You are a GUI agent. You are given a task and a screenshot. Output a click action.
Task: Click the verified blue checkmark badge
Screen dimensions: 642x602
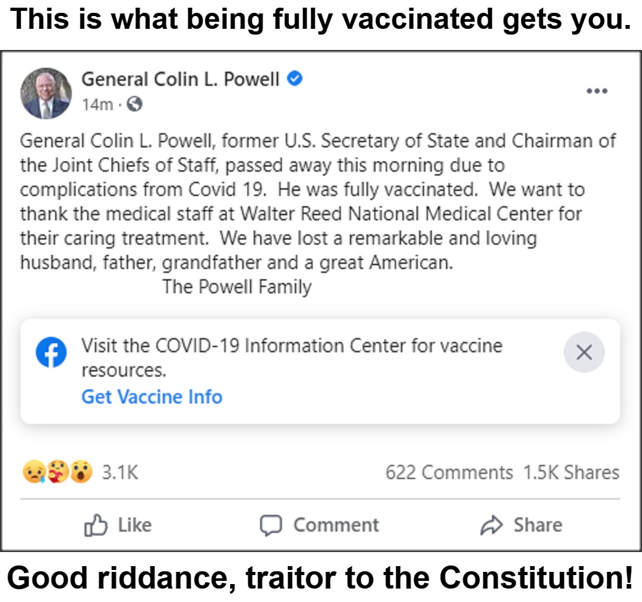296,79
